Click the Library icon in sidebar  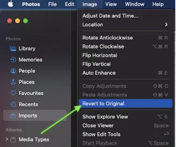click(x=13, y=49)
